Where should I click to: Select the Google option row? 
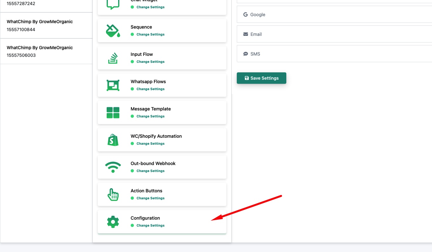334,15
